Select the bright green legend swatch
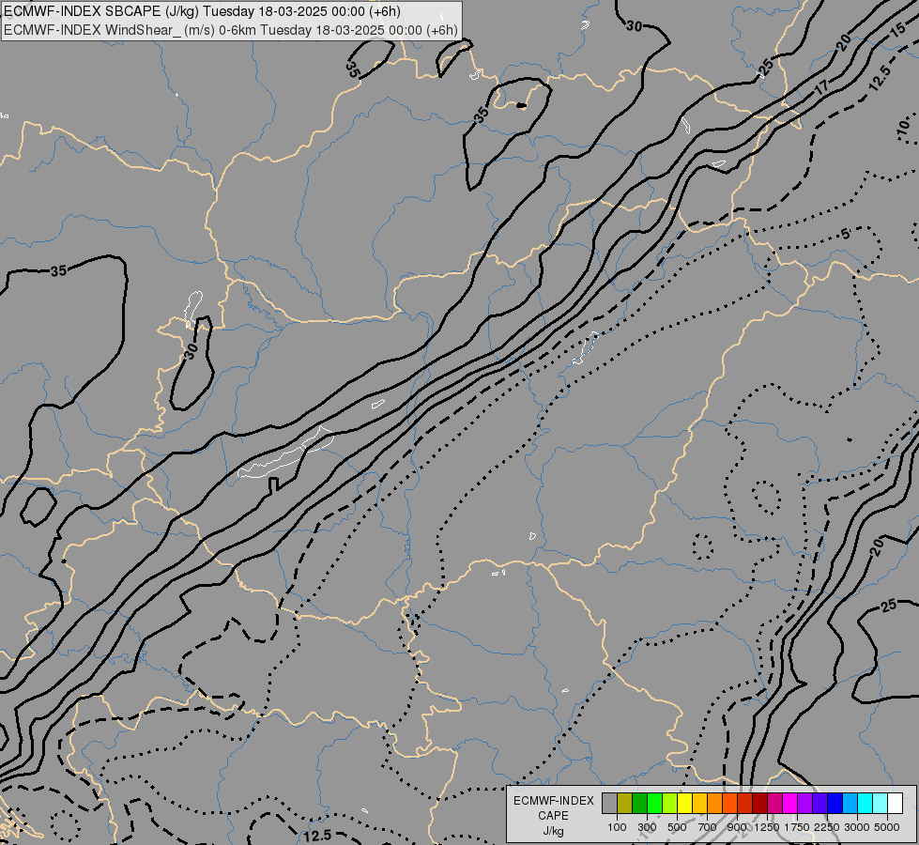Viewport: 919px width, 845px height. pos(654,804)
